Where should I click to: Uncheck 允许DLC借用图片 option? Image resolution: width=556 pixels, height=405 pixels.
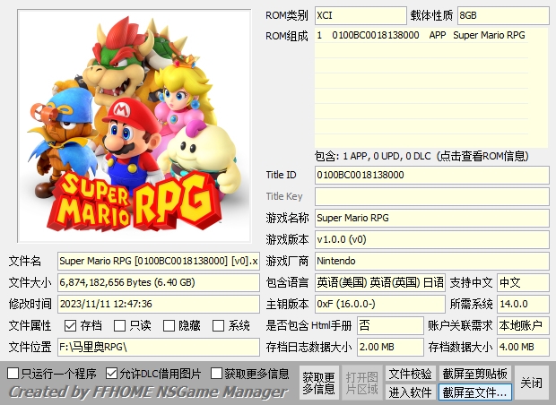click(x=111, y=373)
